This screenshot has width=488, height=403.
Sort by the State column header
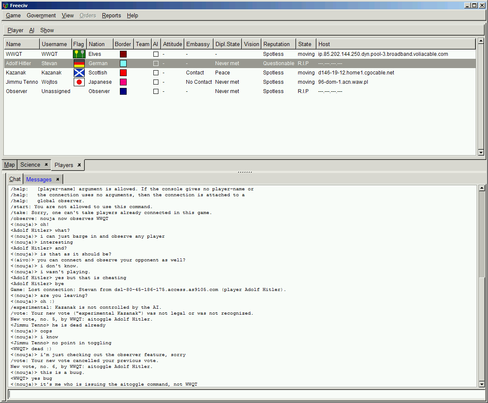click(x=306, y=44)
